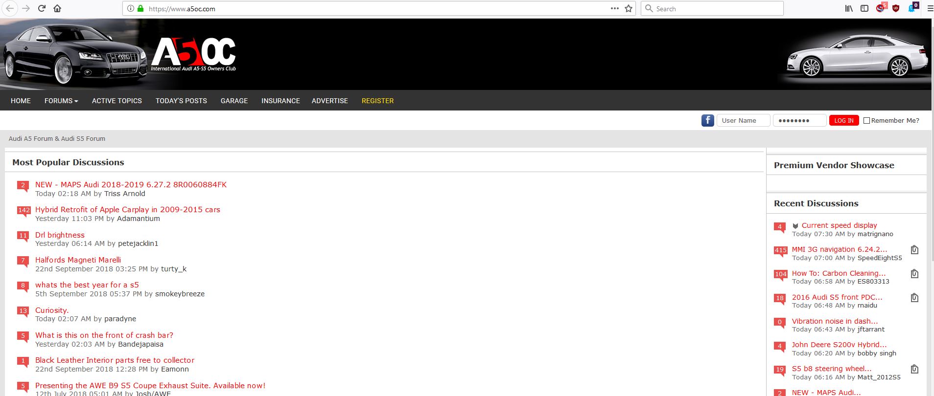The image size is (934, 396).
Task: Open Today's Posts page
Action: click(x=181, y=101)
